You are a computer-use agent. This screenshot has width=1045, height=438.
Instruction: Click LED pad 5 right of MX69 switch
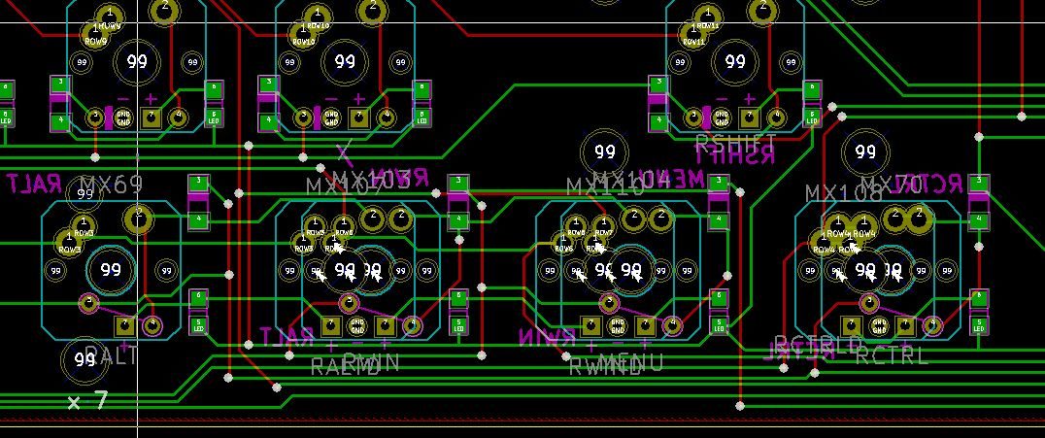[198, 324]
